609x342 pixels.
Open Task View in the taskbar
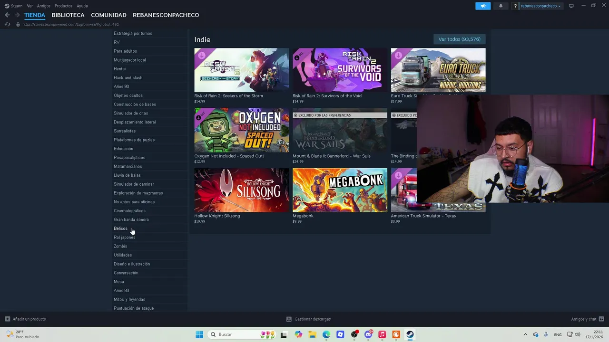click(x=284, y=334)
